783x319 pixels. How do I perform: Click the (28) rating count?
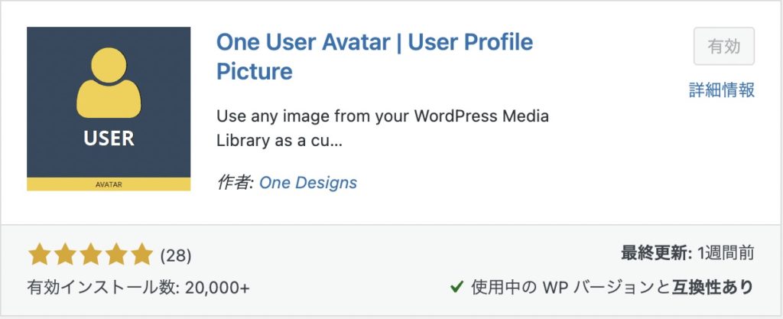(175, 255)
